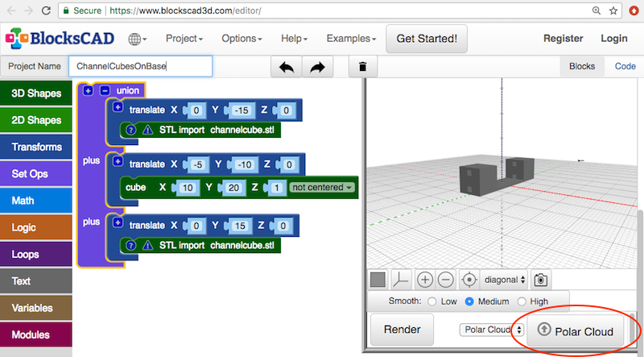Bookmark page with star icon
The image size is (644, 357).
(x=613, y=10)
